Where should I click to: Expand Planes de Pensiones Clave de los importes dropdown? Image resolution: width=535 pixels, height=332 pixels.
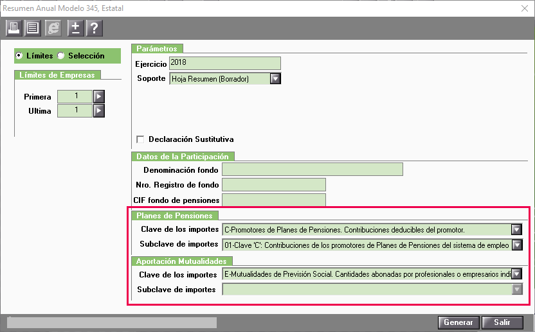(x=516, y=230)
